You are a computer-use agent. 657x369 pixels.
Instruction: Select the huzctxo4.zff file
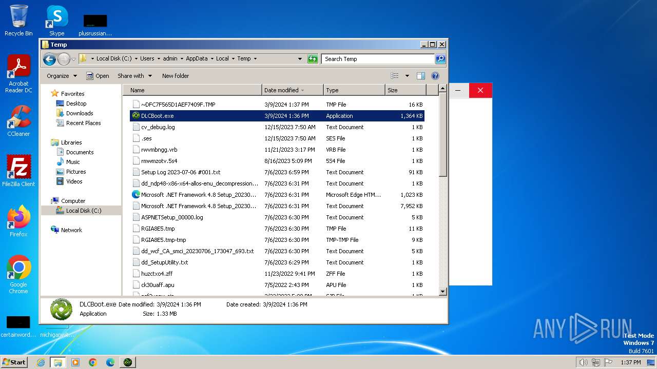(277, 274)
